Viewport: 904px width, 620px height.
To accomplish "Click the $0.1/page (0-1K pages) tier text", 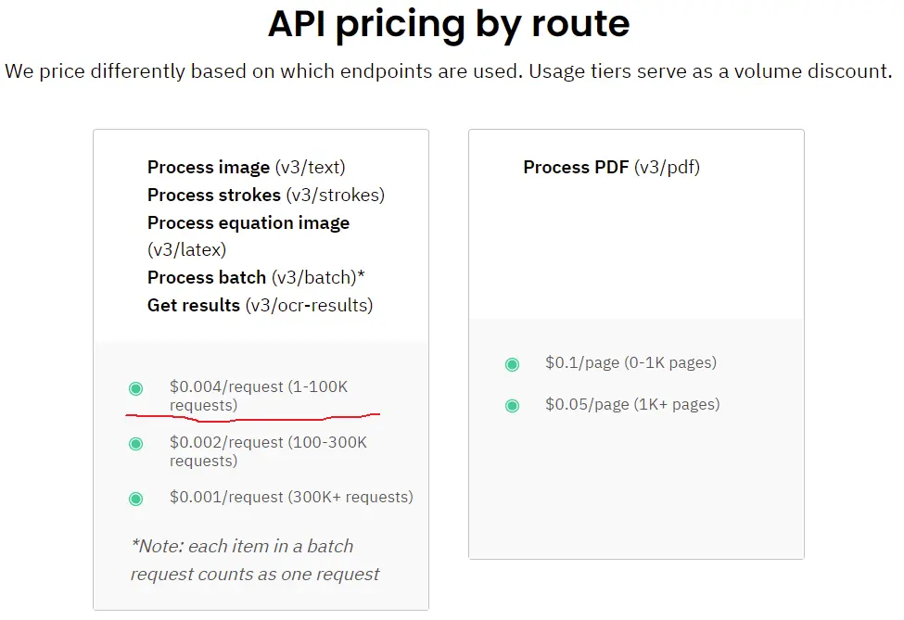I will pos(630,363).
